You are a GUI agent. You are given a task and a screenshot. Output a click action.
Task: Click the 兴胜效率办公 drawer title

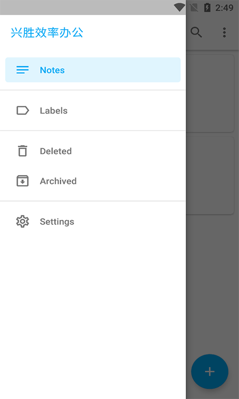click(x=47, y=32)
